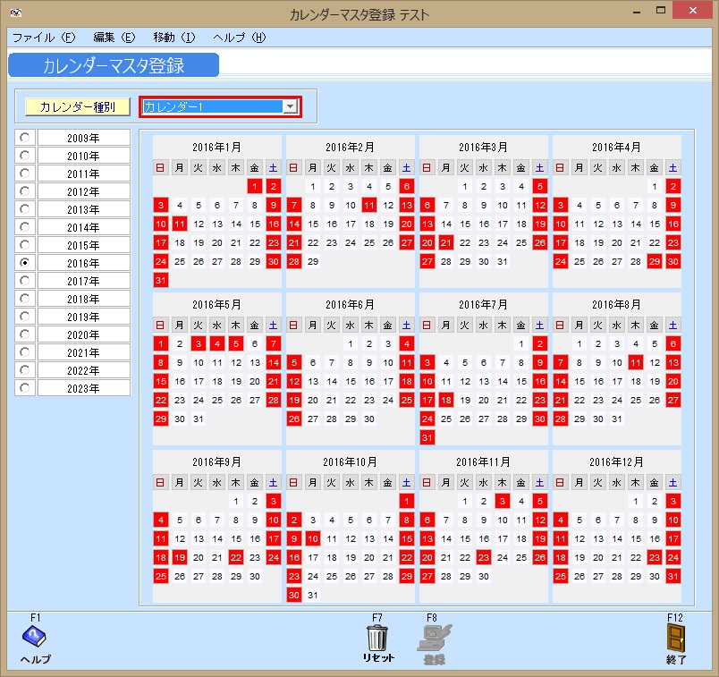Click the 2016年6月 month header

[x=350, y=305]
